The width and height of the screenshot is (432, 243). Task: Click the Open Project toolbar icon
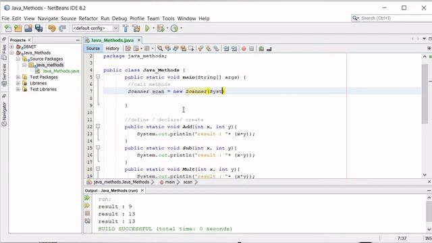pyautogui.click(x=28, y=28)
